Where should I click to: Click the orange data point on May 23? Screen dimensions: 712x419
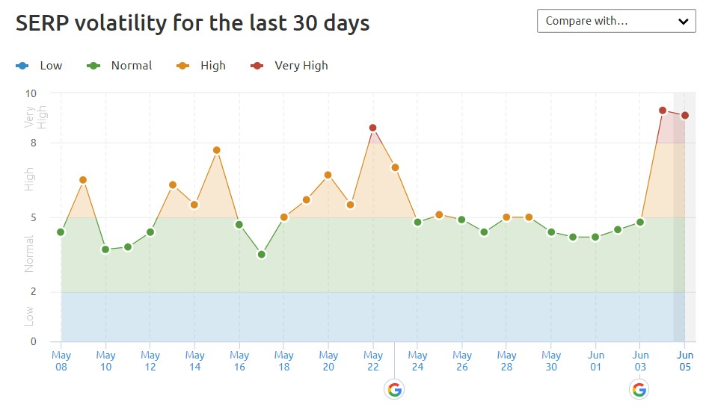pyautogui.click(x=395, y=167)
